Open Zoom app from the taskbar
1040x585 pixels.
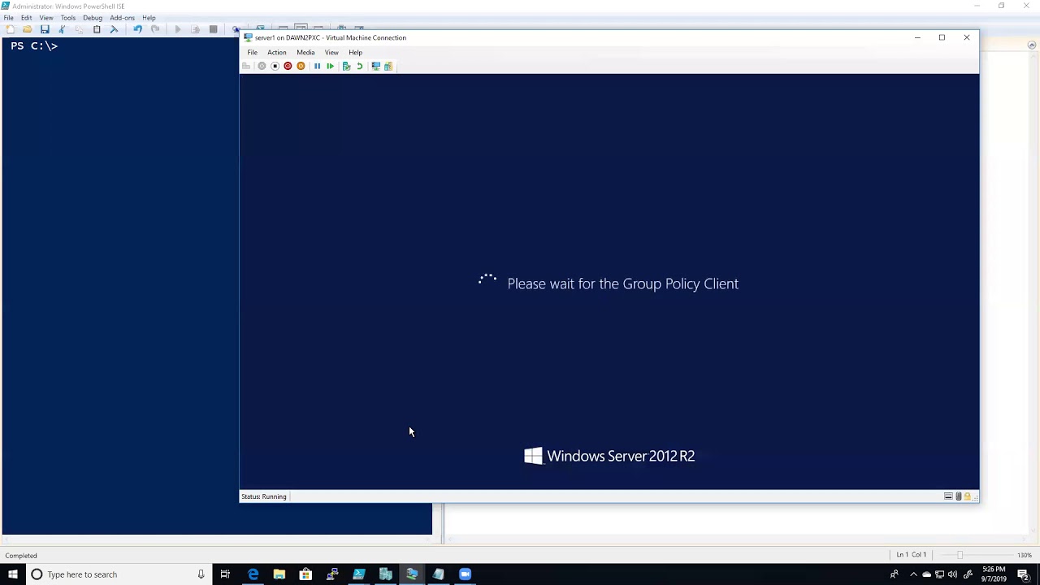[x=465, y=574]
